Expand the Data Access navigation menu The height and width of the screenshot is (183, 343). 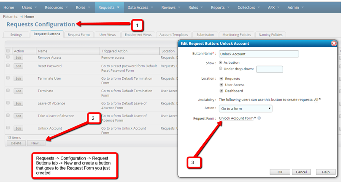140,7
